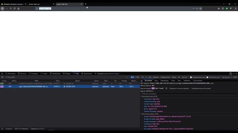The width and height of the screenshot is (238, 133).
Task: Select the 404 app css request row
Action: (x=70, y=86)
